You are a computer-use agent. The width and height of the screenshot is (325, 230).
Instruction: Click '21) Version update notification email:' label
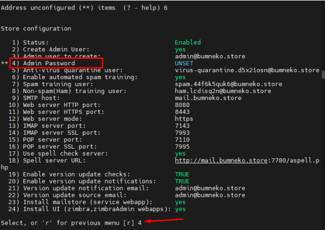[x=79, y=188]
